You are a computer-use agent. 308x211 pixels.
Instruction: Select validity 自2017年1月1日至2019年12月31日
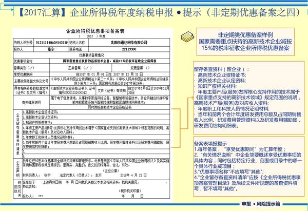148,90
